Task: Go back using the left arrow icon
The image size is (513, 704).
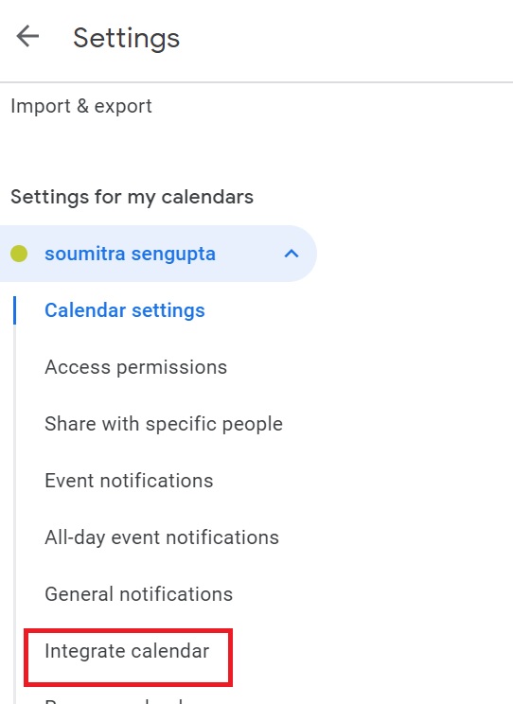Action: [27, 36]
